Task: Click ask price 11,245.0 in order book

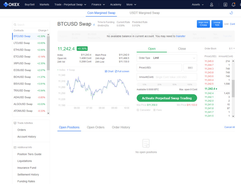Action: click(209, 61)
